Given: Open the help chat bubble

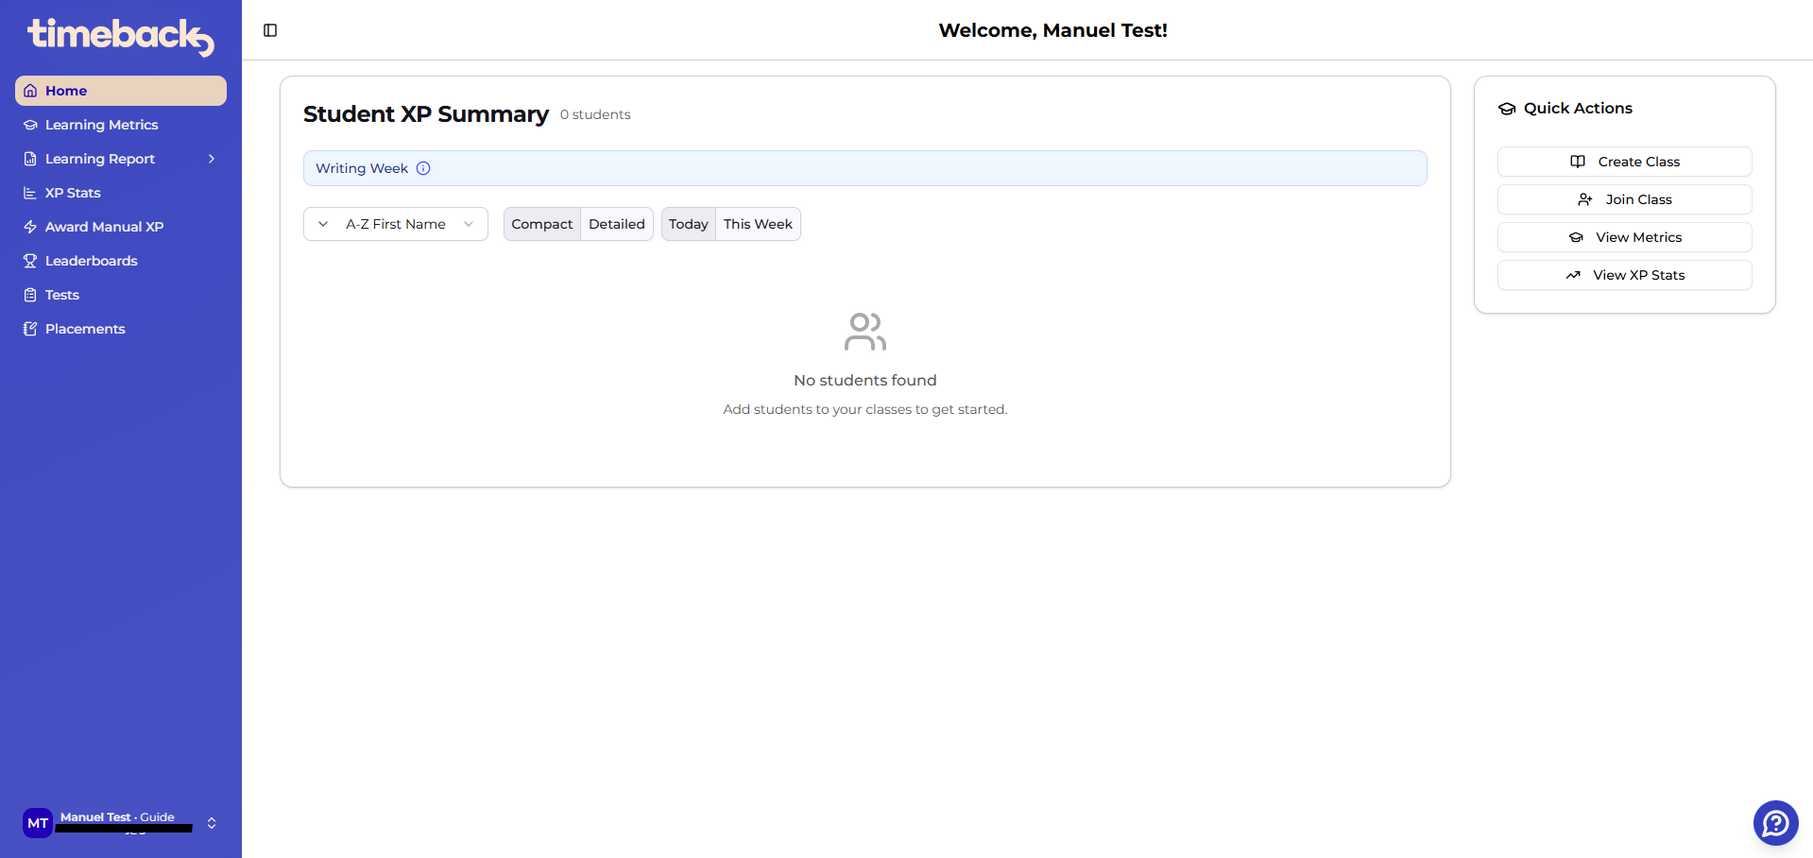Looking at the screenshot, I should coord(1774,822).
